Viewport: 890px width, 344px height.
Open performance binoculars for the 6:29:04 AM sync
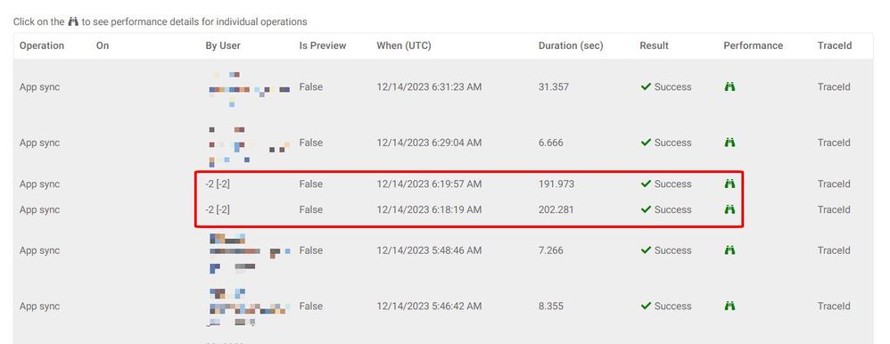(x=730, y=143)
